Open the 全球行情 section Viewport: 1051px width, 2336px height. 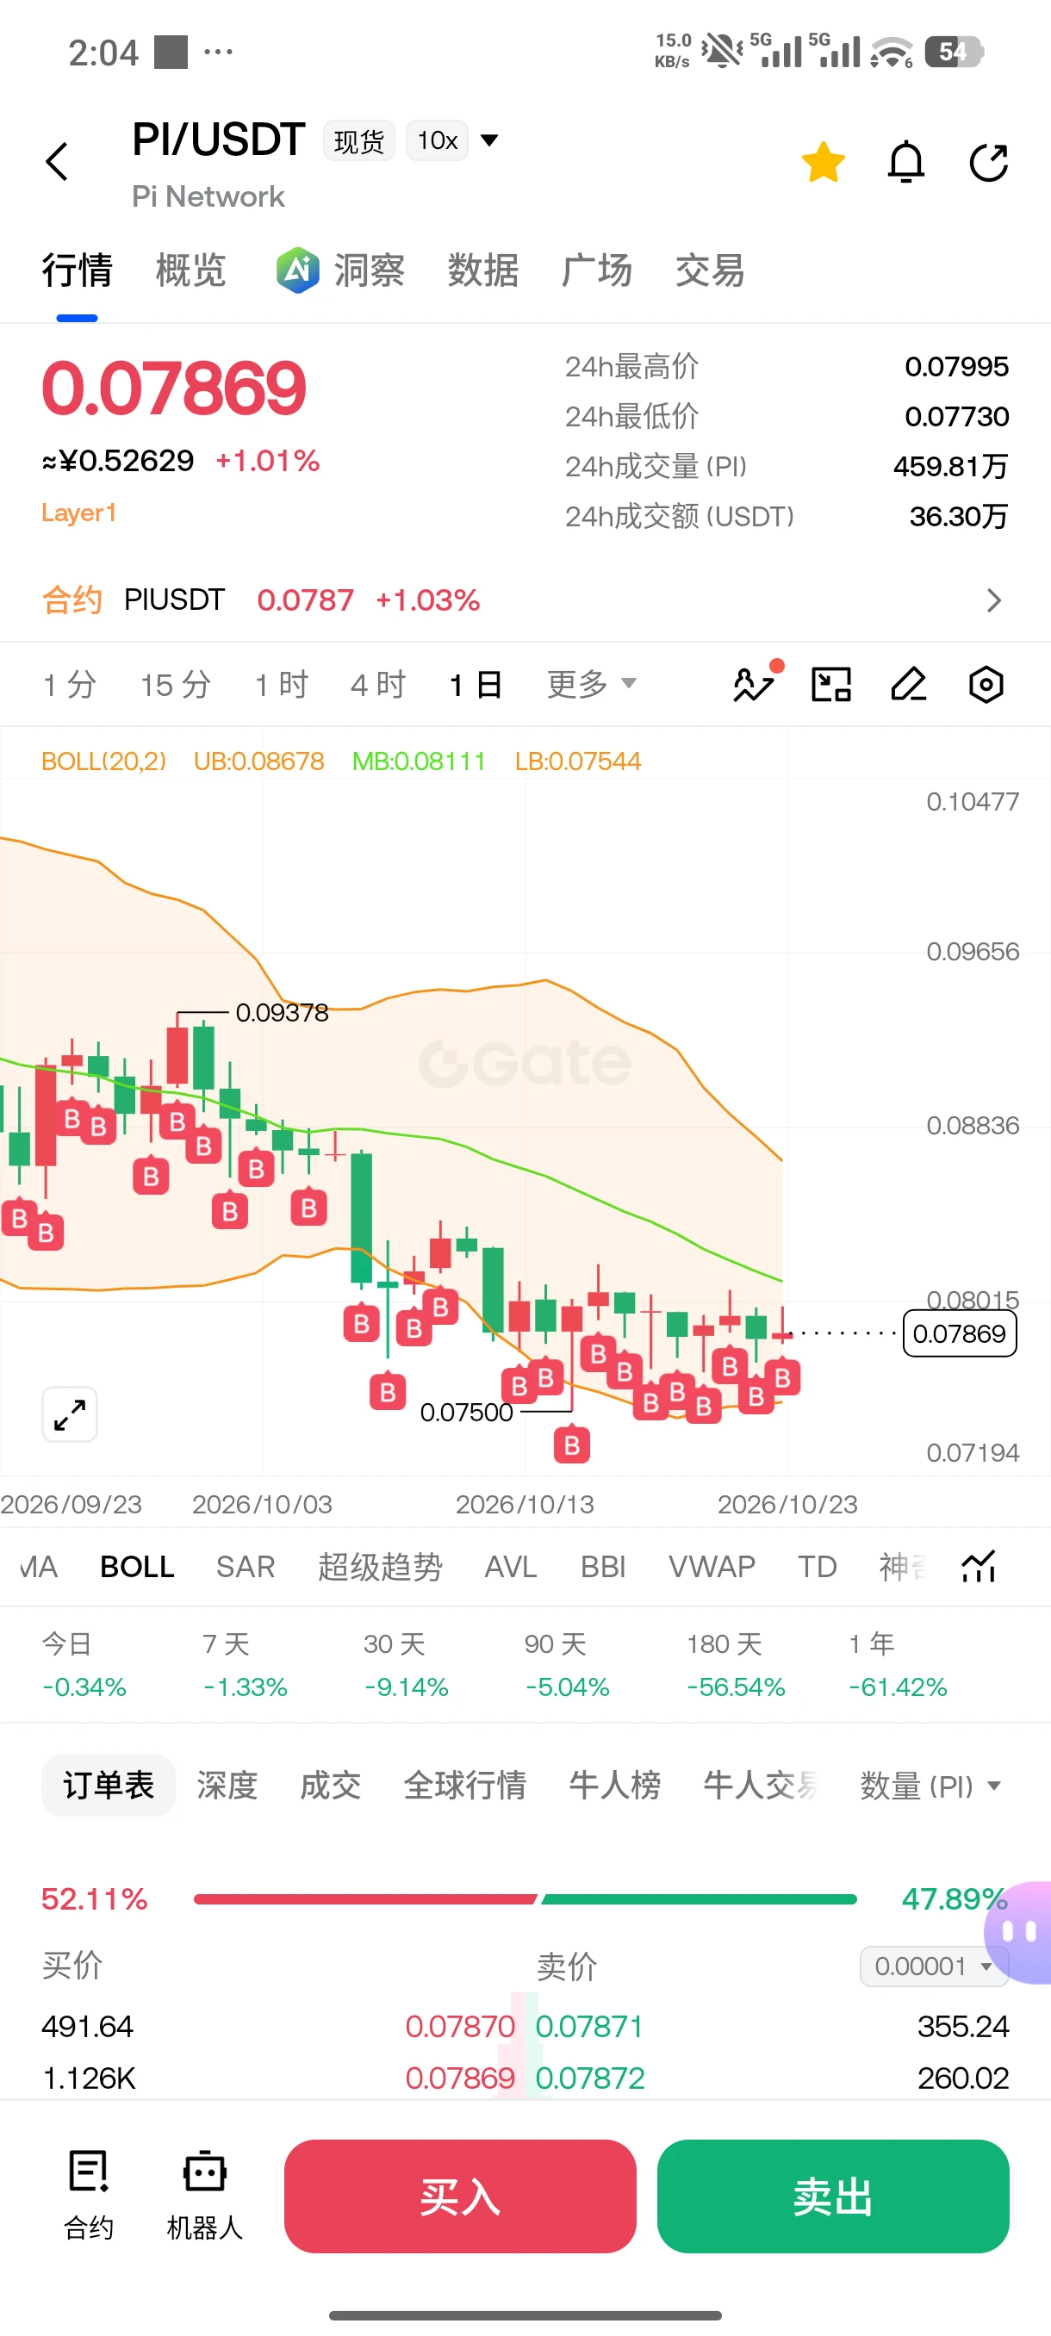(464, 1785)
